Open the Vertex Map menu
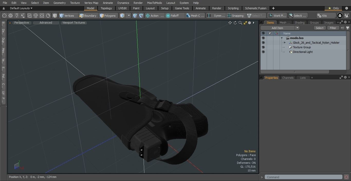351x181 pixels. coord(91,3)
